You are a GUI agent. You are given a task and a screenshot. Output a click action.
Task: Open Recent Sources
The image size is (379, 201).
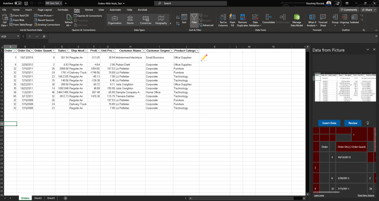point(44,20)
